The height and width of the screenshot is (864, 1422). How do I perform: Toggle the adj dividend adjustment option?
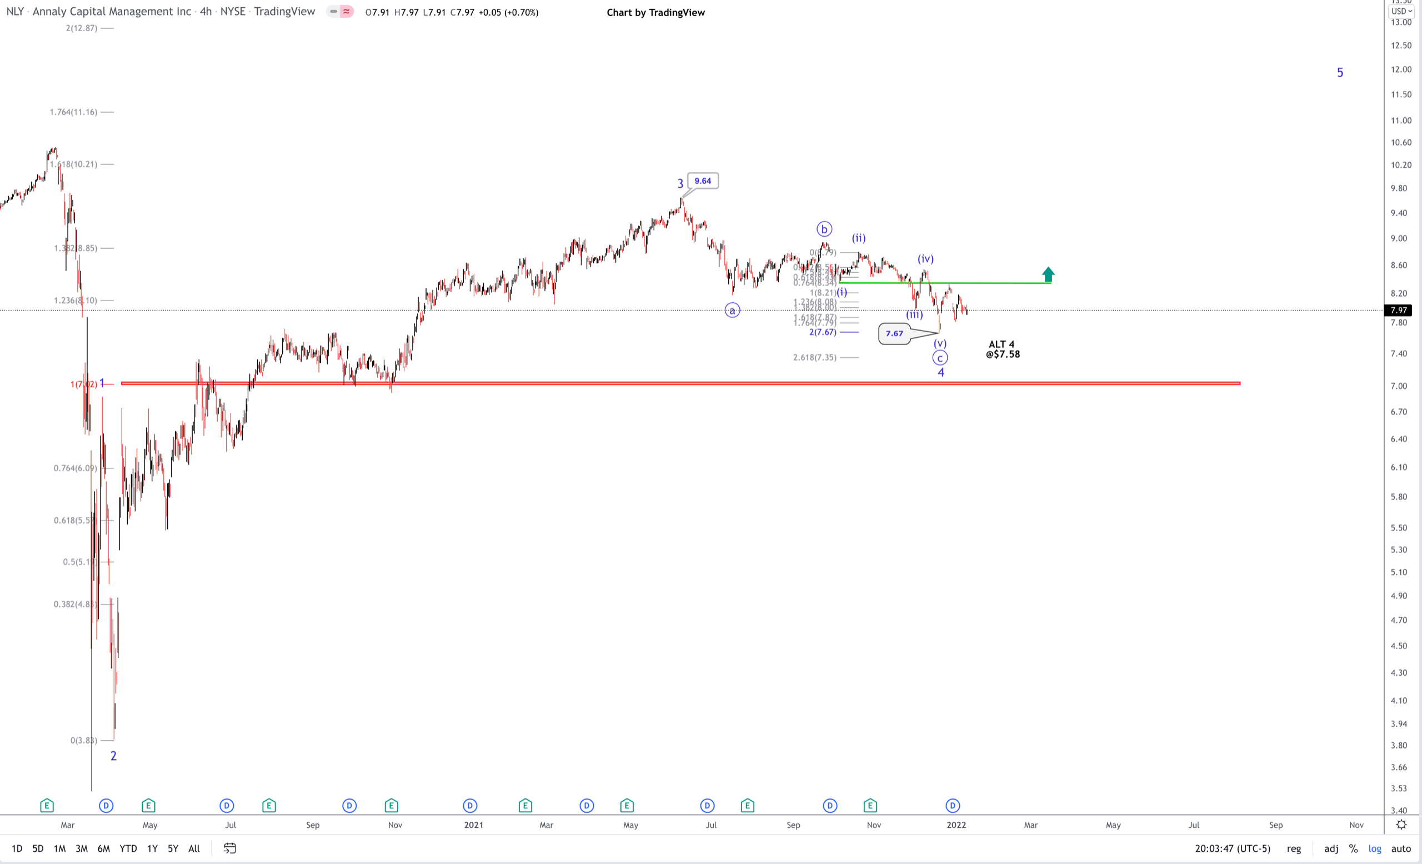click(1331, 848)
